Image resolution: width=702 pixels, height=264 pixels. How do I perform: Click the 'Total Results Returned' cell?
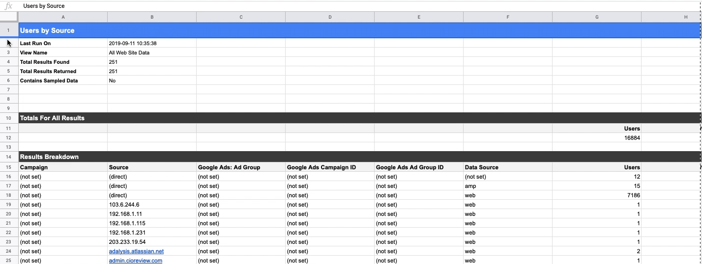click(63, 71)
